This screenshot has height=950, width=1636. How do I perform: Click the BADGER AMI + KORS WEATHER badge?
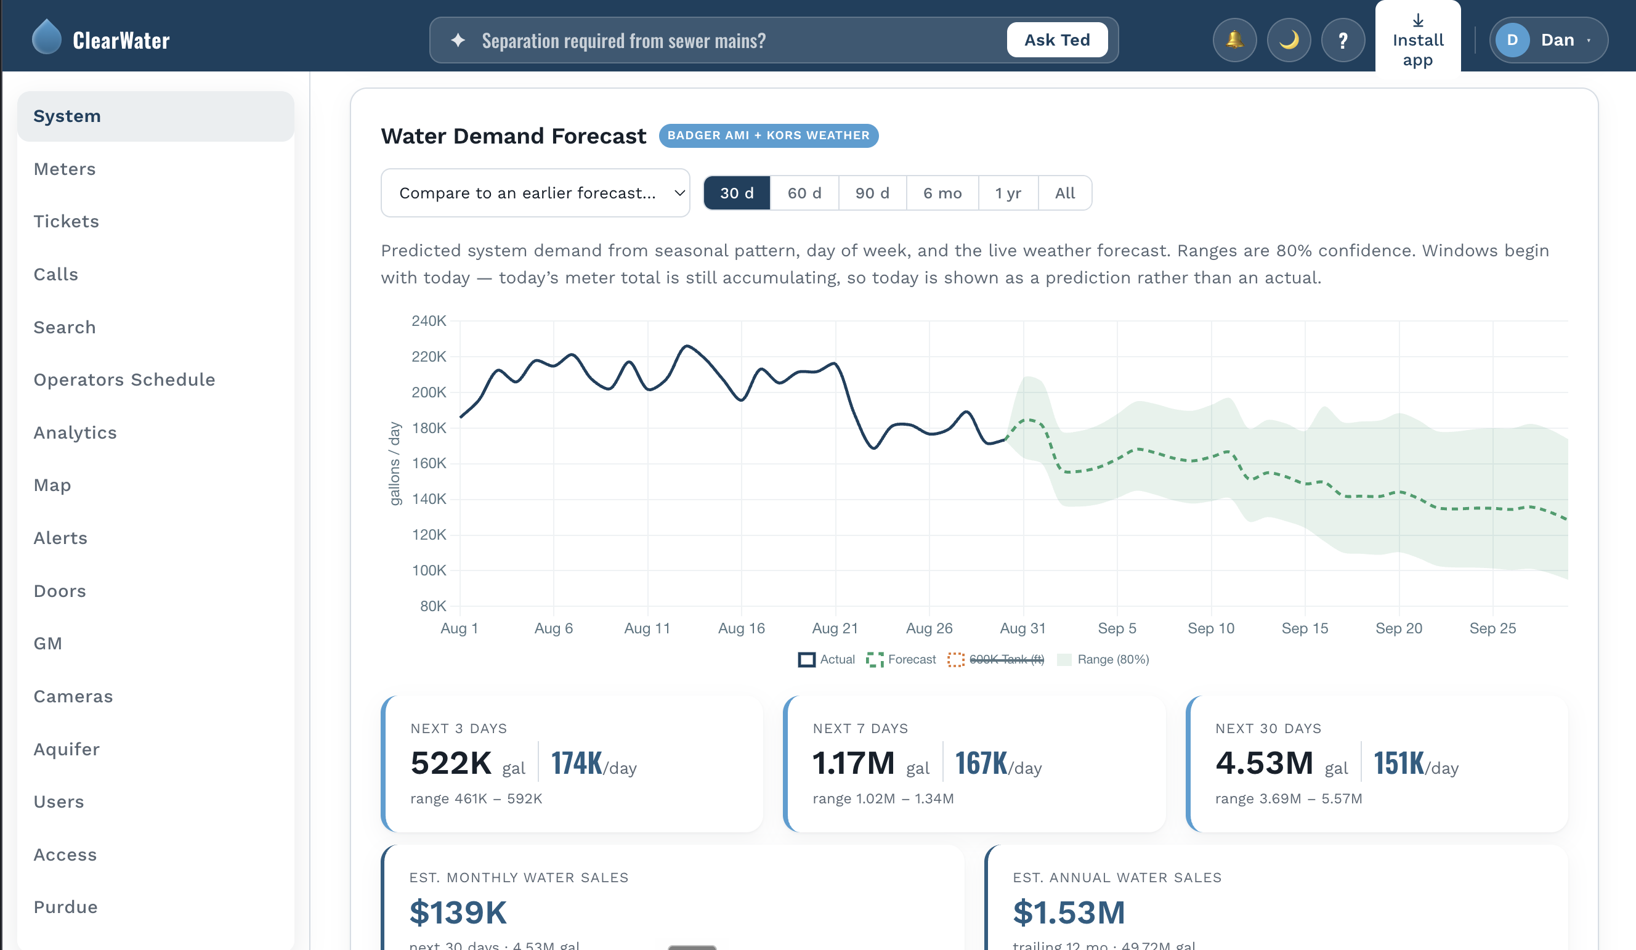[768, 136]
